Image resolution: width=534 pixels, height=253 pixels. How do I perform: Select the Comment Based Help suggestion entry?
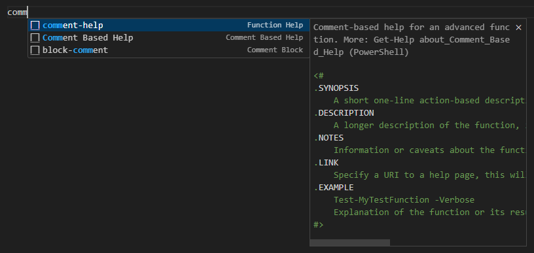pos(169,38)
